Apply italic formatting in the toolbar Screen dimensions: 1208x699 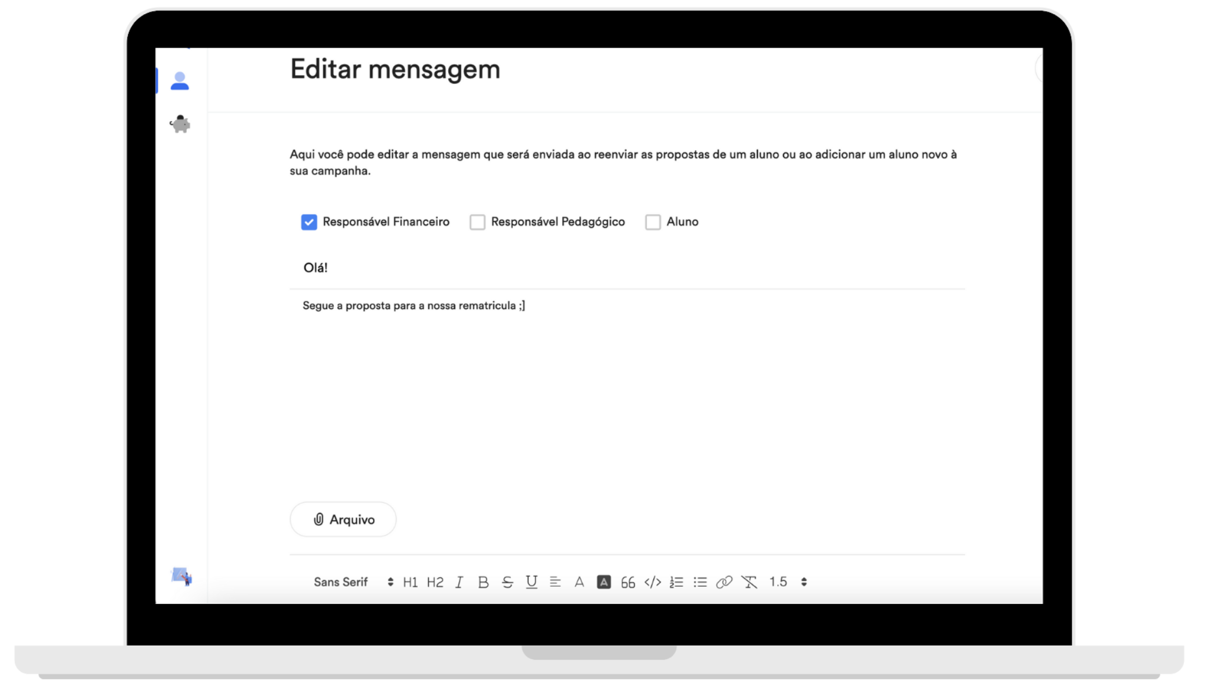click(459, 582)
